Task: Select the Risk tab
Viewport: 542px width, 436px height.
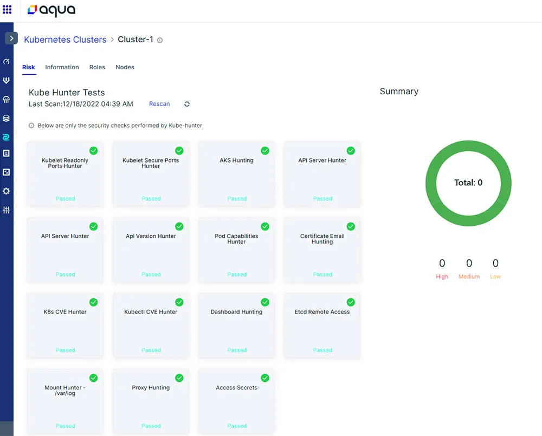Action: (29, 67)
